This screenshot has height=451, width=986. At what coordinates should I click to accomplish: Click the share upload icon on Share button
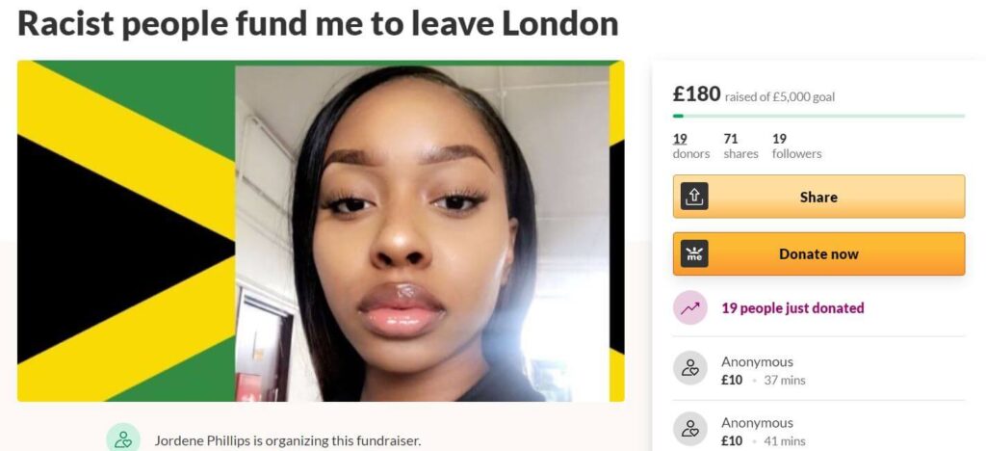[694, 197]
